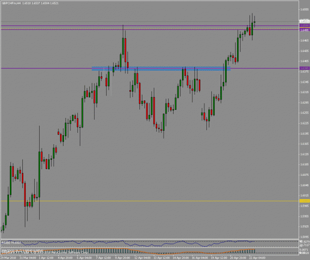This screenshot has height=260, width=310.
Task: Click the top price scale label 1.6555
Action: pyautogui.click(x=305, y=9)
